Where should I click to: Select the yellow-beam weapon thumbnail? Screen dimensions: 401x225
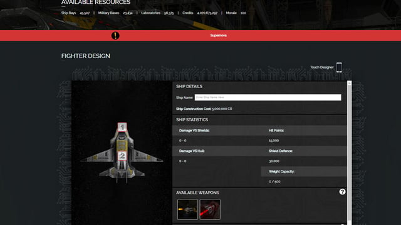click(x=187, y=209)
